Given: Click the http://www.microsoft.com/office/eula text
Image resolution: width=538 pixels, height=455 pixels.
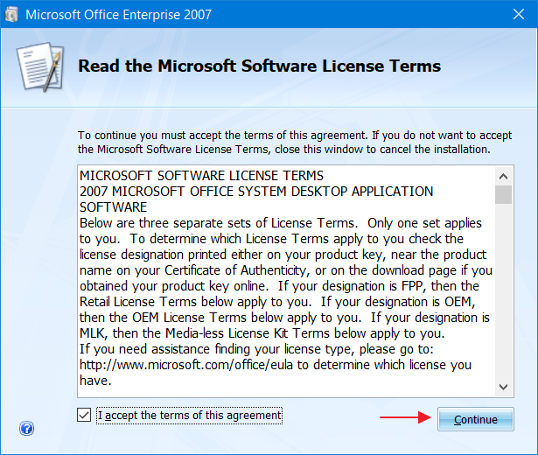Looking at the screenshot, I should pyautogui.click(x=186, y=365).
